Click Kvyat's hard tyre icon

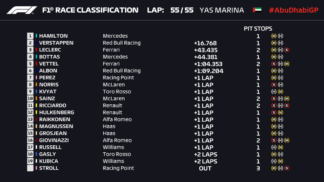point(274,92)
